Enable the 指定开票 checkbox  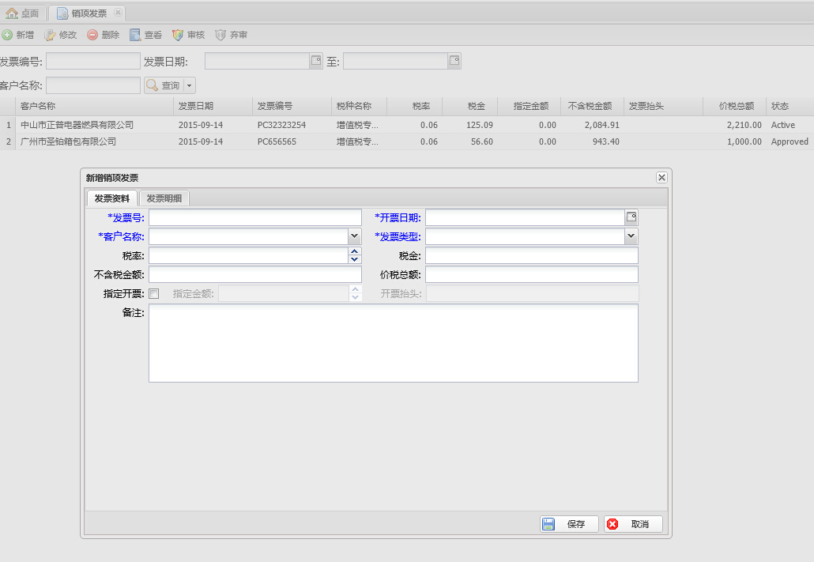click(x=154, y=294)
